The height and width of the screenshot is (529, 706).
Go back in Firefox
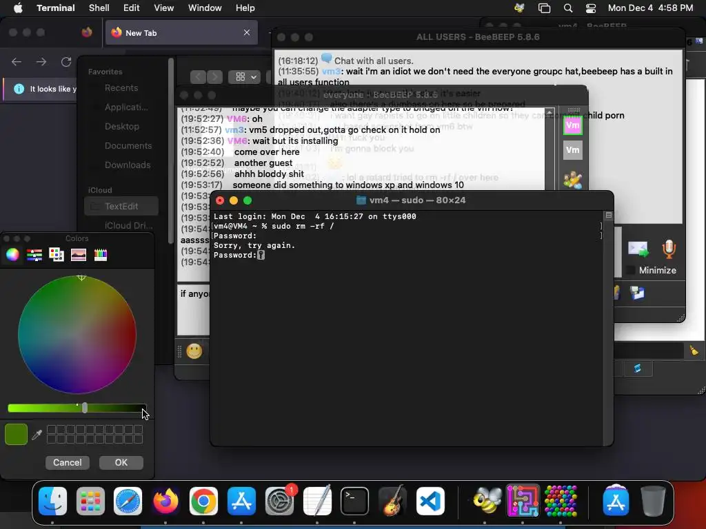point(17,61)
